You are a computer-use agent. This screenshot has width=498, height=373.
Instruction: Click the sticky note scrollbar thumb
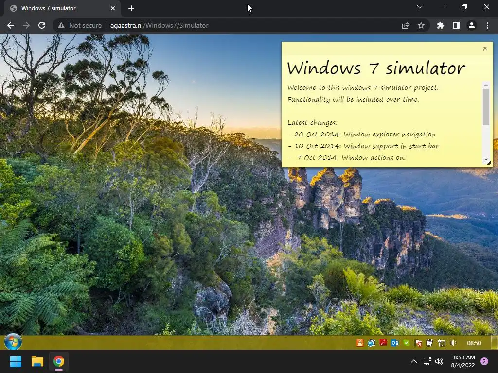(x=486, y=107)
